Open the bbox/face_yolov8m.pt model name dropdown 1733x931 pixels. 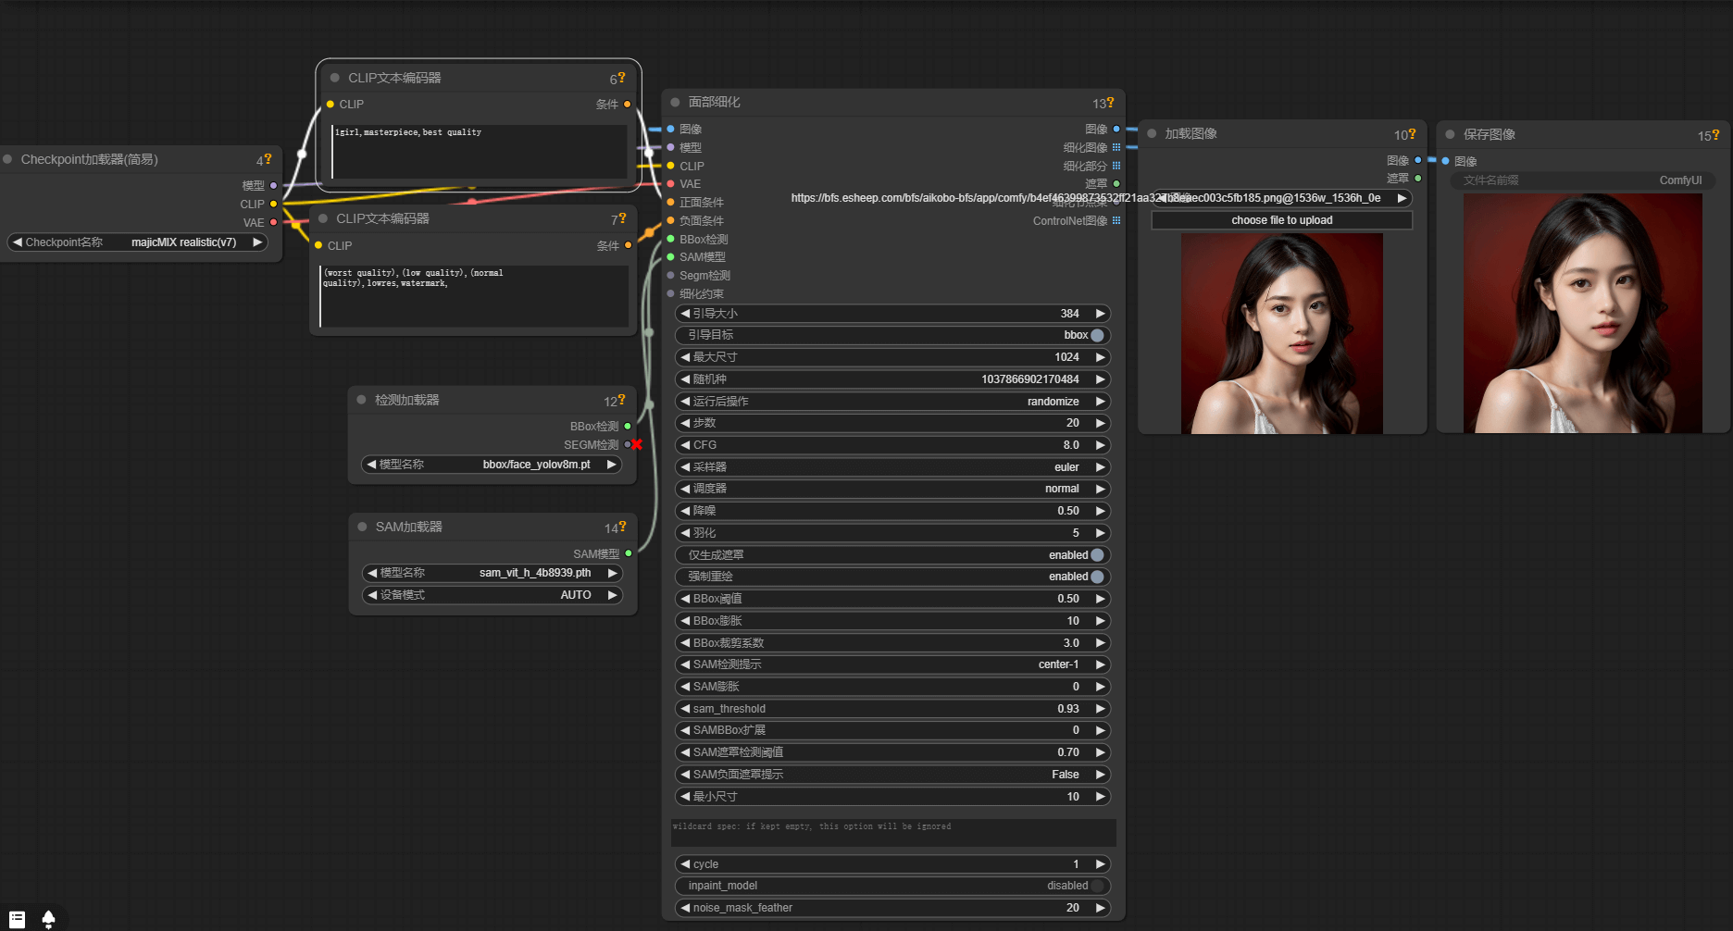pyautogui.click(x=492, y=465)
